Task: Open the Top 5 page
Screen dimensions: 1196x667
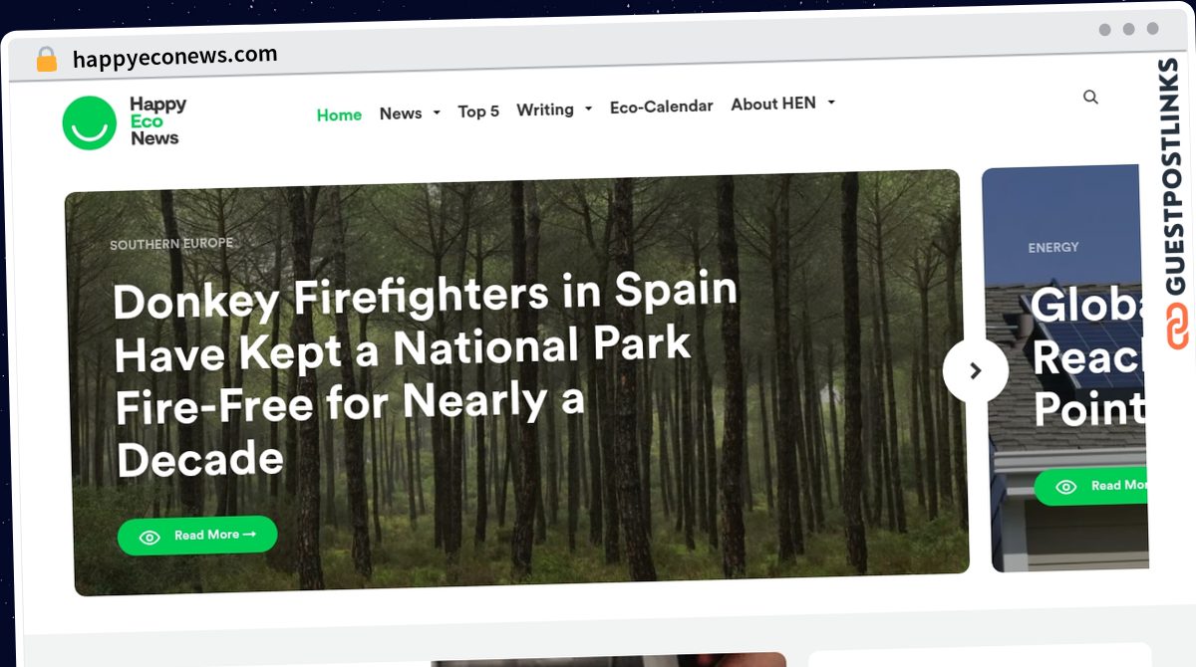Action: click(x=478, y=111)
